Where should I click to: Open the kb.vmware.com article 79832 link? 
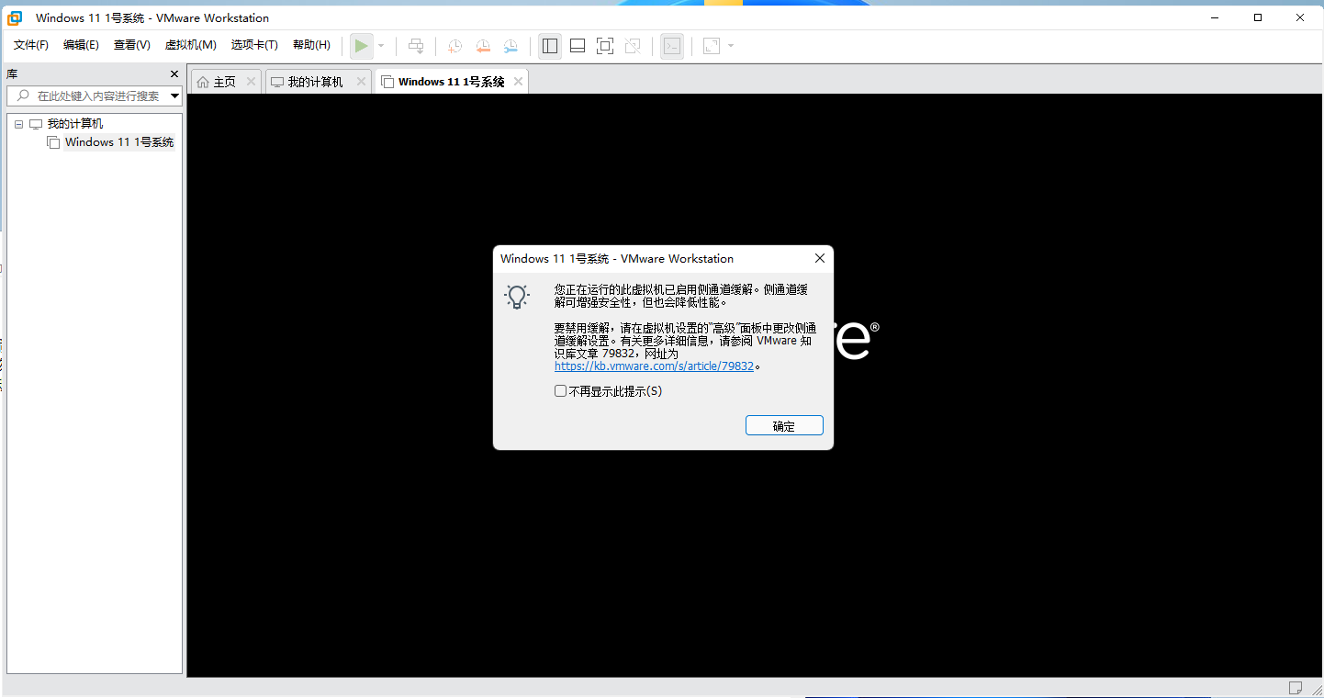(654, 366)
